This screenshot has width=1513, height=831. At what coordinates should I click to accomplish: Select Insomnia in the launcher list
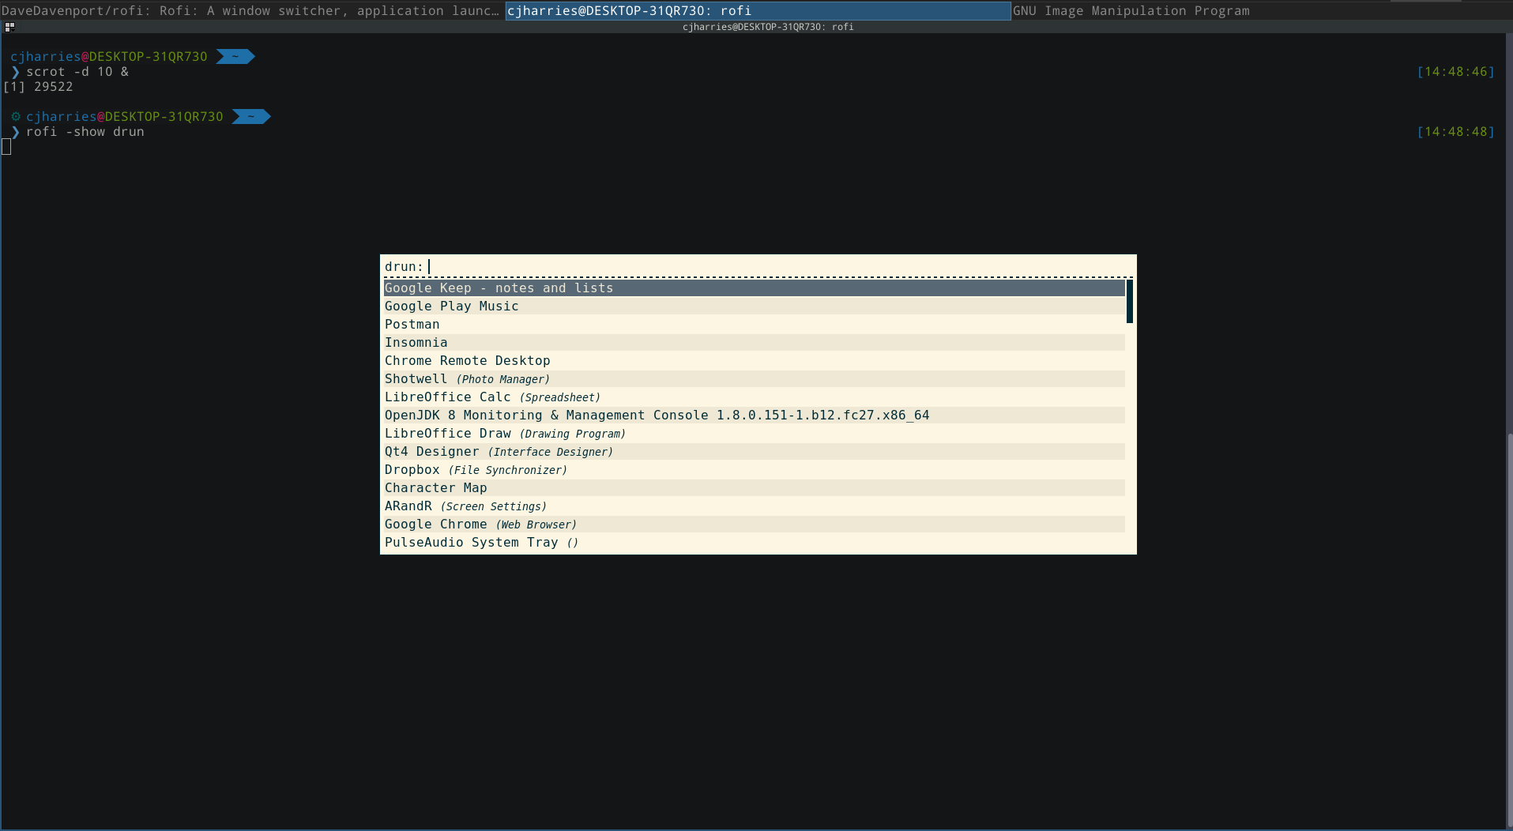[x=755, y=343]
